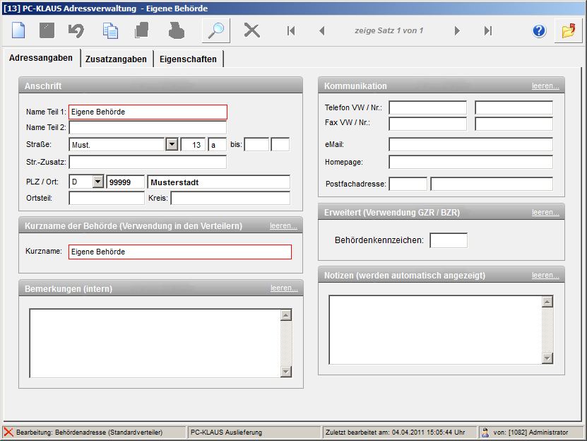Click the folder exit icon in toolbar
This screenshot has height=441, width=587.
[568, 30]
